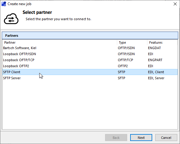Click the ENGPART features cell
Image resolution: width=180 pixels, height=144 pixels.
coord(155,60)
